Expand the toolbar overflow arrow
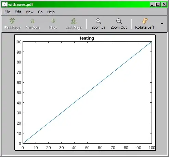The width and height of the screenshot is (169, 157). [162, 24]
